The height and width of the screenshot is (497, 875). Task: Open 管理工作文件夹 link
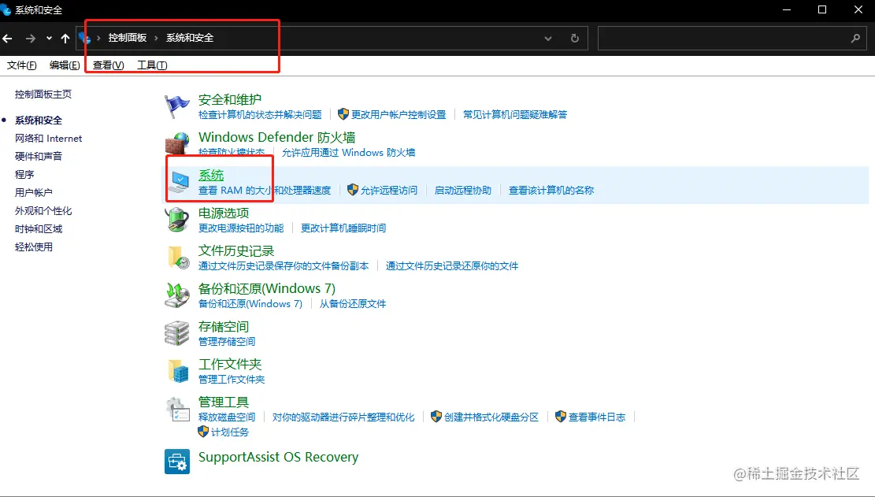point(232,380)
